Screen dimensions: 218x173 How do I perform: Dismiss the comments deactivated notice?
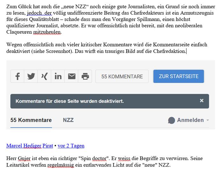click(202, 100)
